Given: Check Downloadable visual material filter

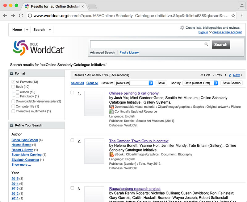Looking at the screenshot, I should (x=13, y=101).
